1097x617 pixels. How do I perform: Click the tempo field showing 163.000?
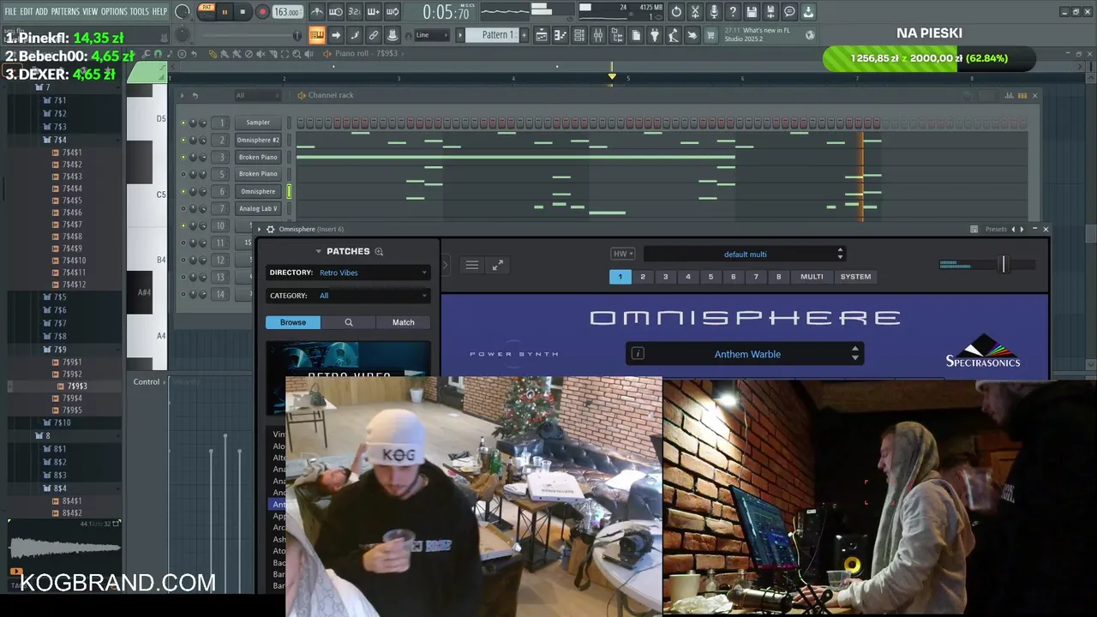click(x=286, y=12)
